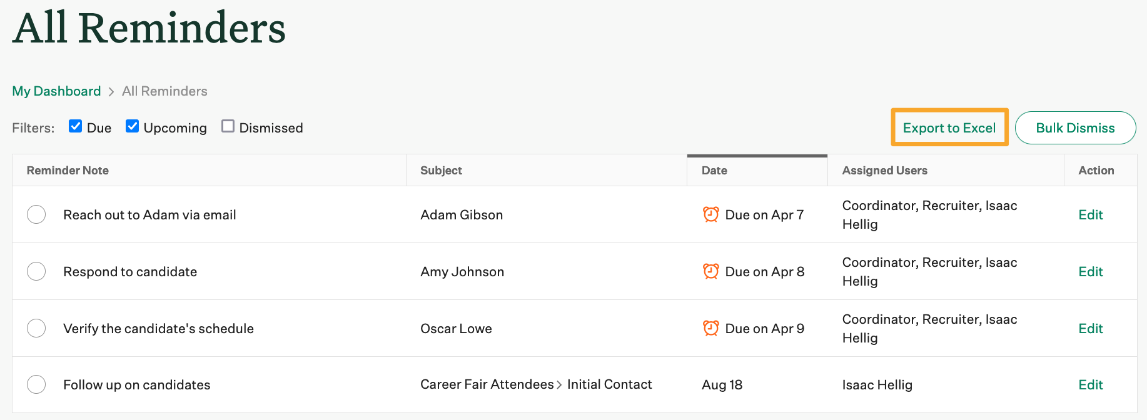Edit the Adam Gibson reminder

pyautogui.click(x=1090, y=215)
